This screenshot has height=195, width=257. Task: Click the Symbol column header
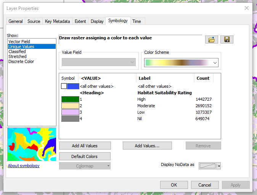[69, 78]
